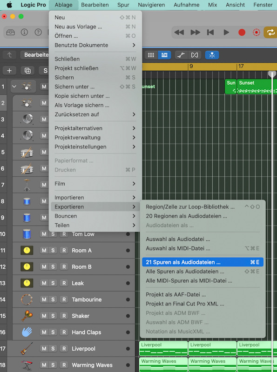Start playback with the Play button

coord(226,32)
